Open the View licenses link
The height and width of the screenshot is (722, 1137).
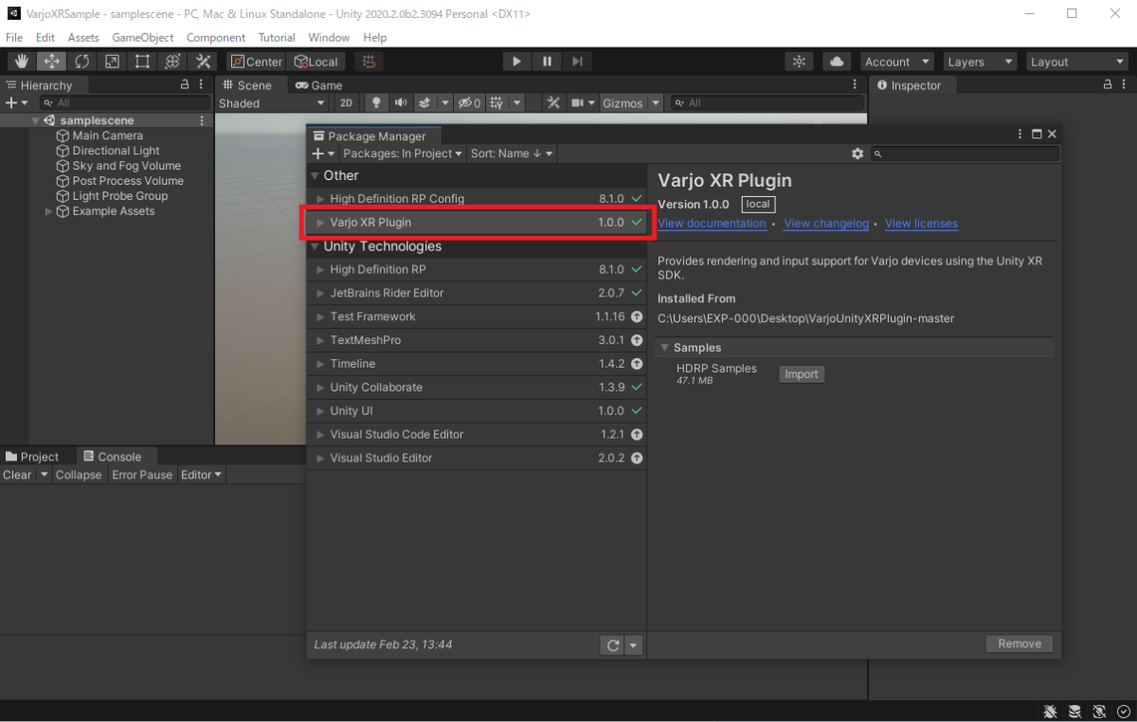921,224
